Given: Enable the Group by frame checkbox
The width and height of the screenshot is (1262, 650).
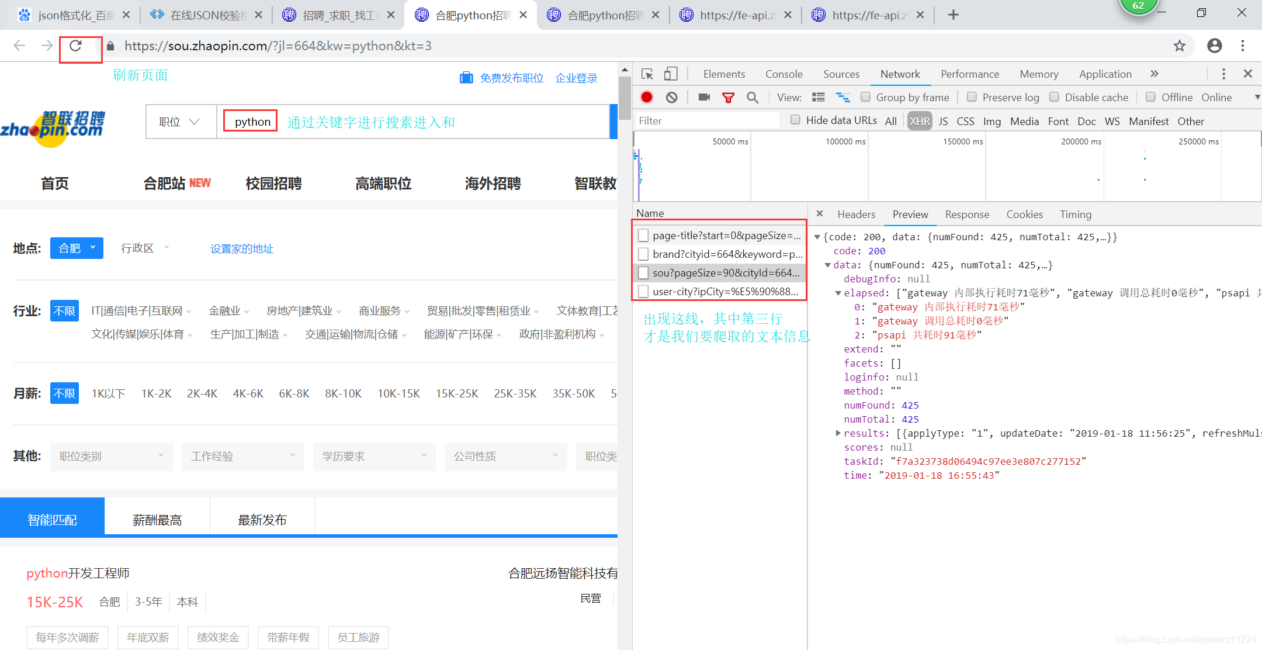Looking at the screenshot, I should point(865,97).
